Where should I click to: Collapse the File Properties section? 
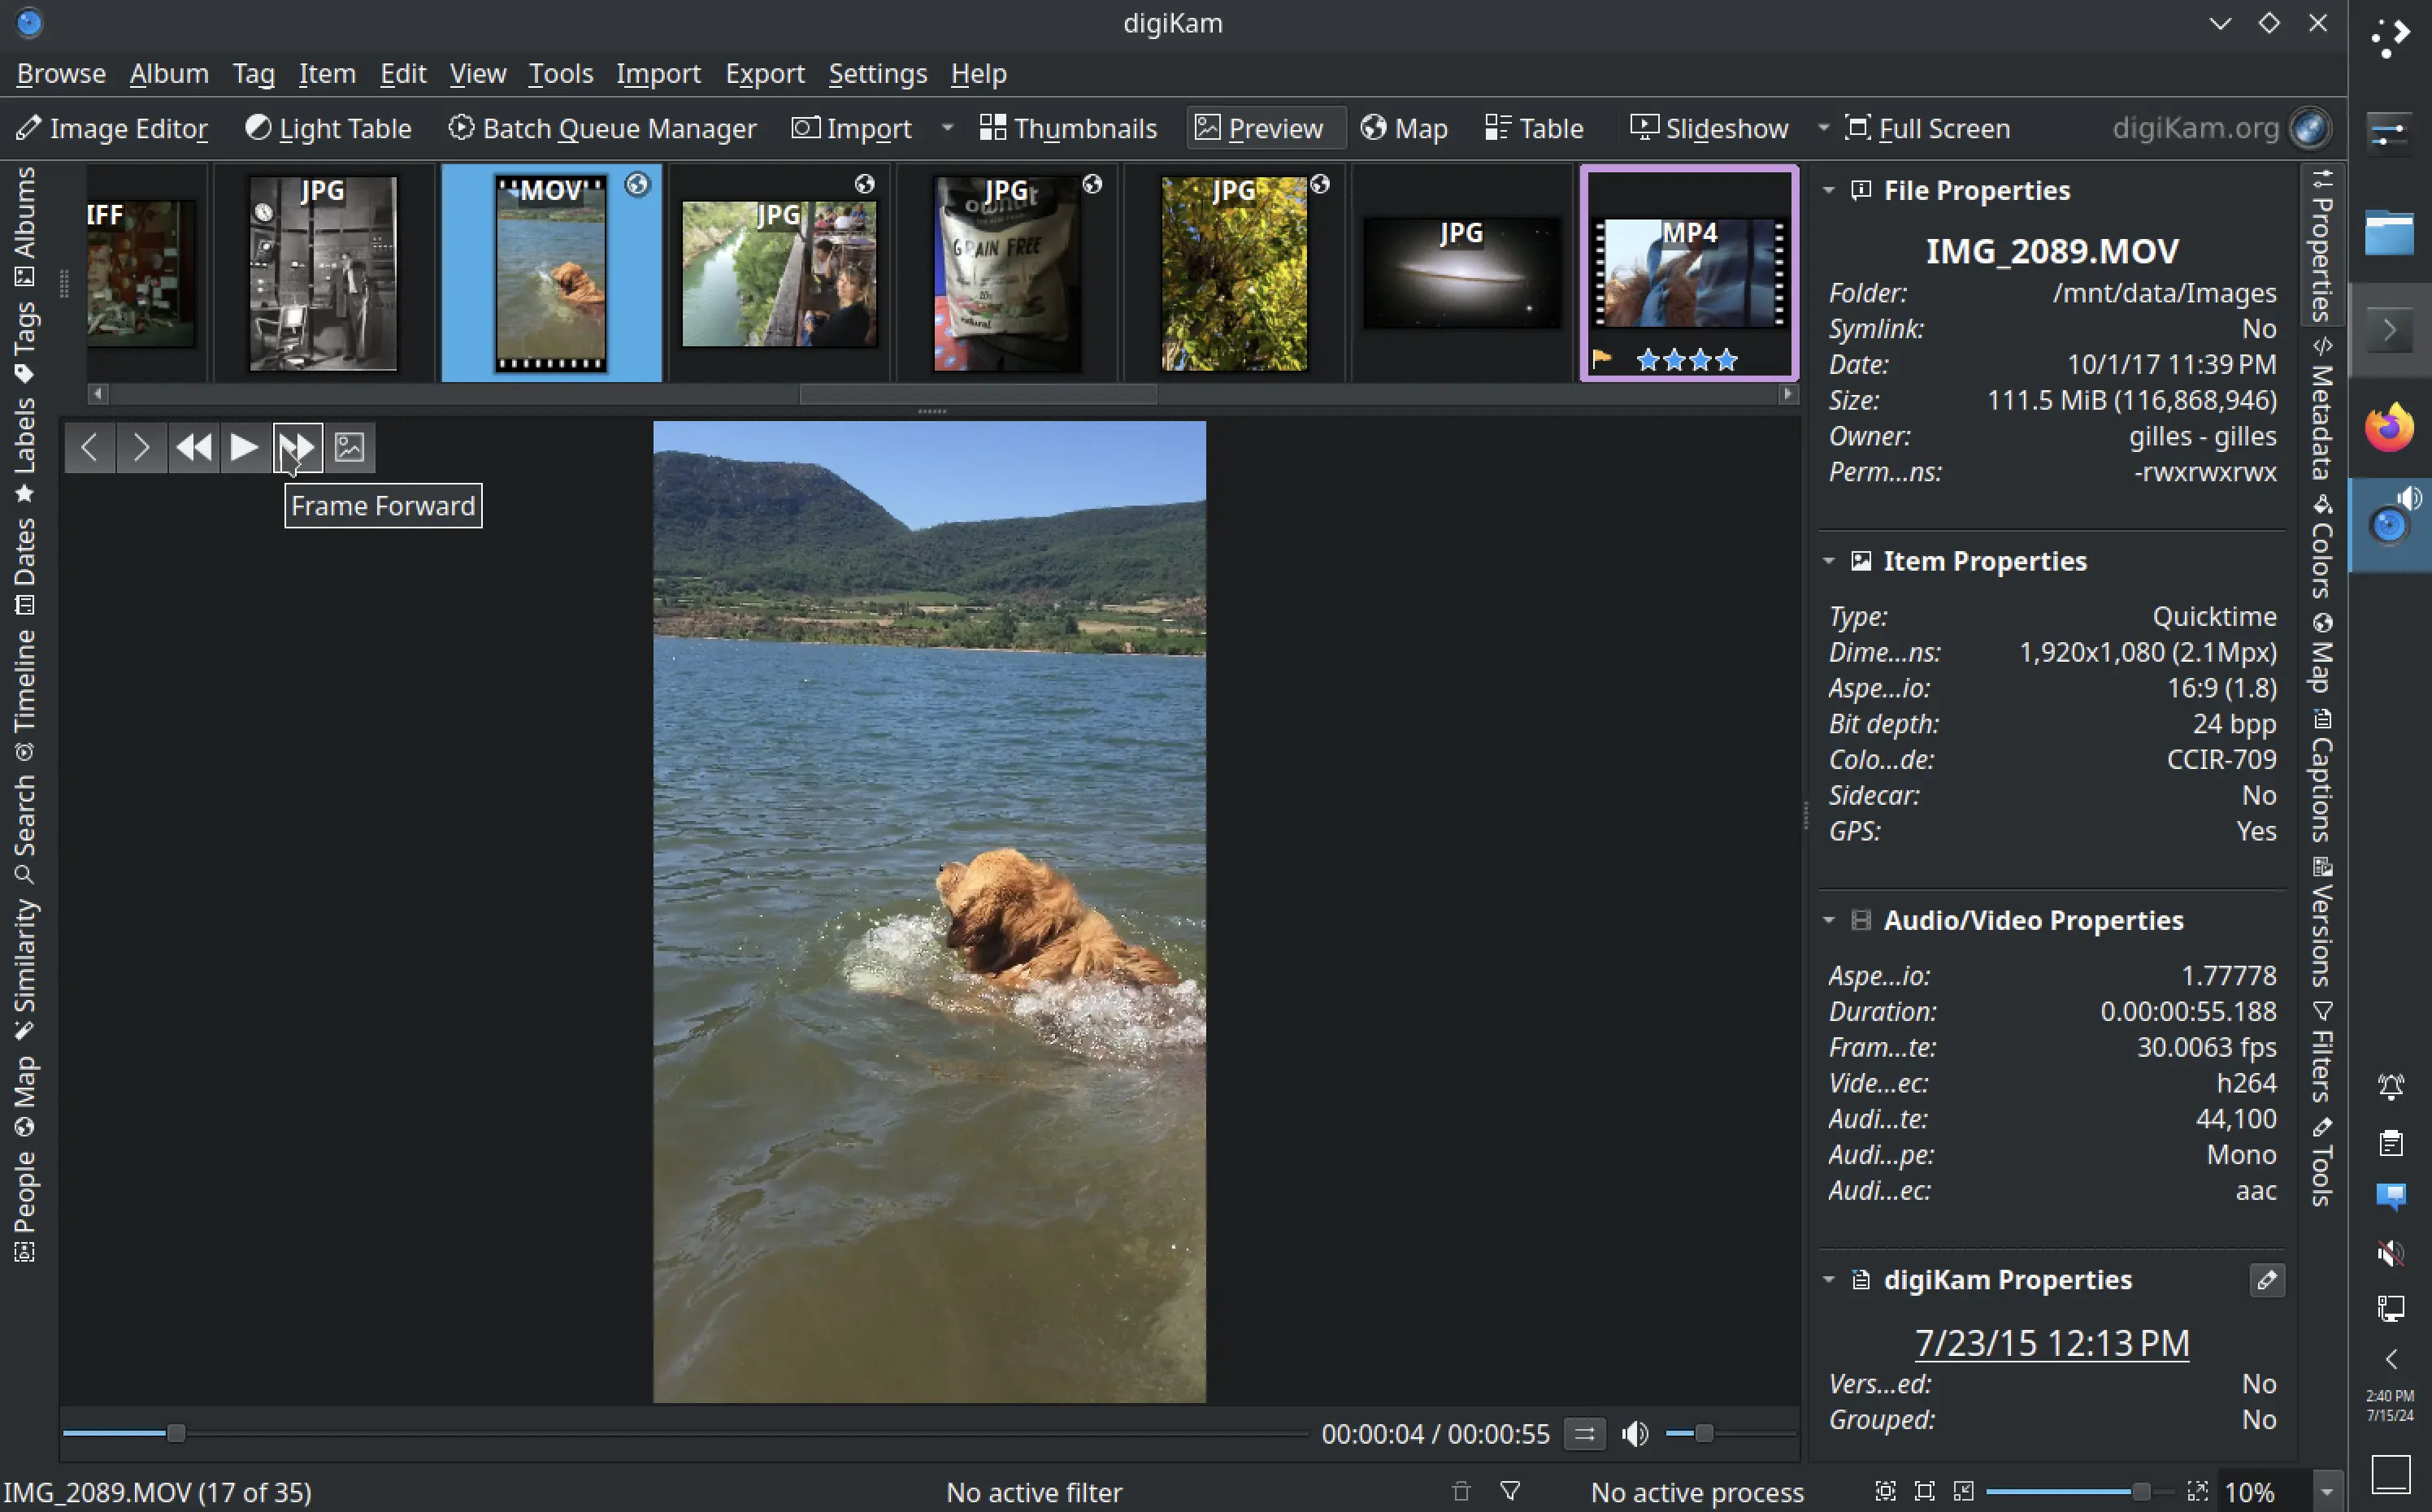(1828, 190)
